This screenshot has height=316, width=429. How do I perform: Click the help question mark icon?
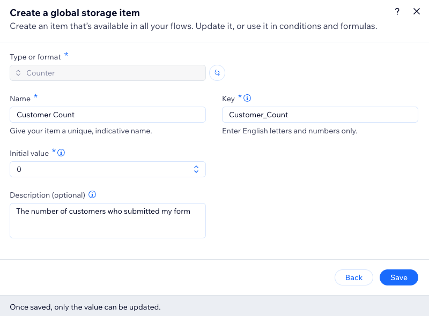click(x=397, y=12)
